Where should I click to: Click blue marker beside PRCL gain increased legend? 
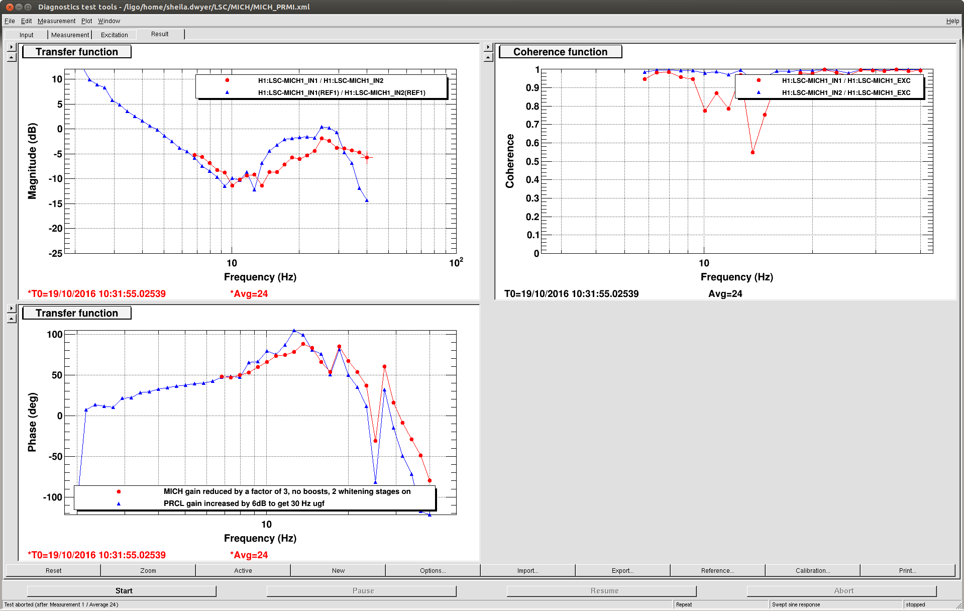[x=119, y=503]
